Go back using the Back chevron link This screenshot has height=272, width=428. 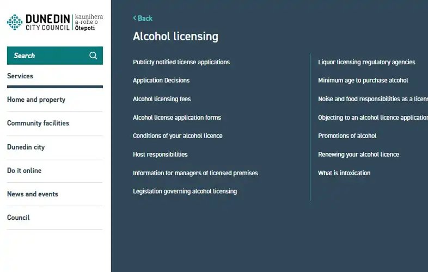(143, 18)
